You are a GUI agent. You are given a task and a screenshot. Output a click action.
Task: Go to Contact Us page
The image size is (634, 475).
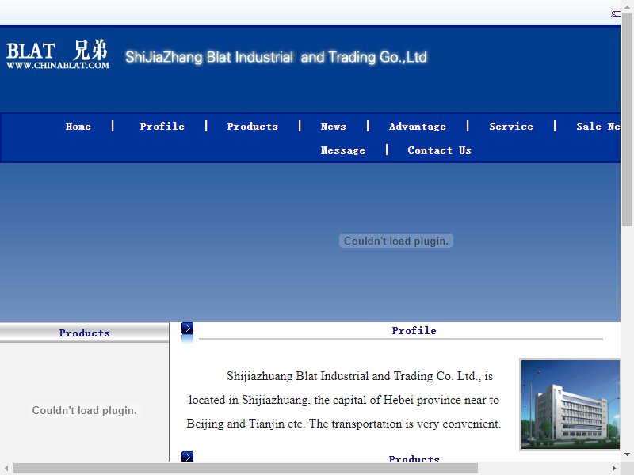(x=440, y=150)
